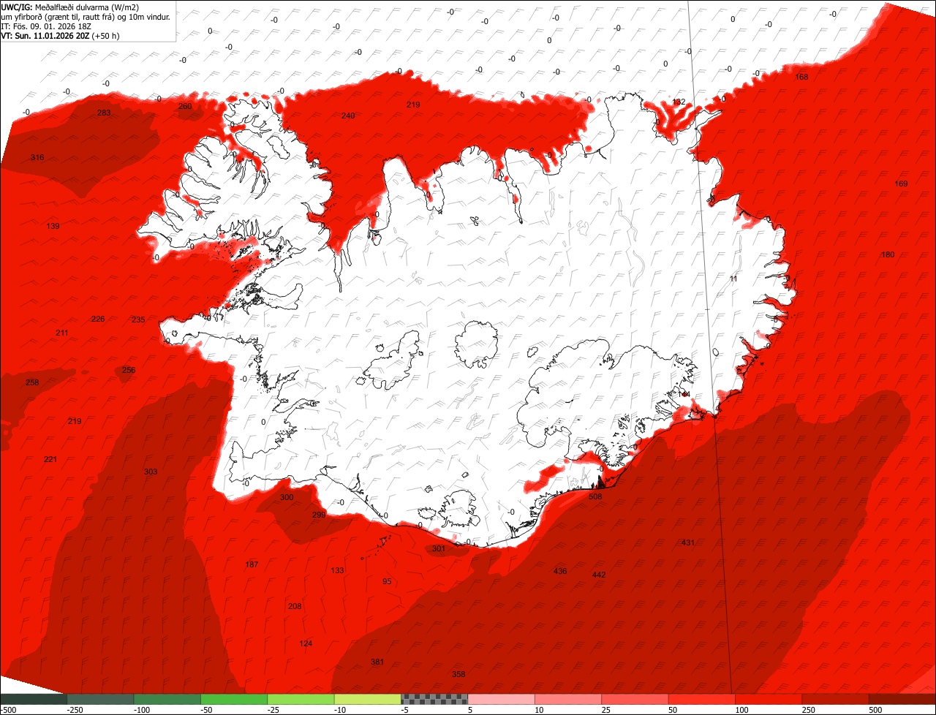
Task: Click the legend label -500
Action: [x=9, y=710]
